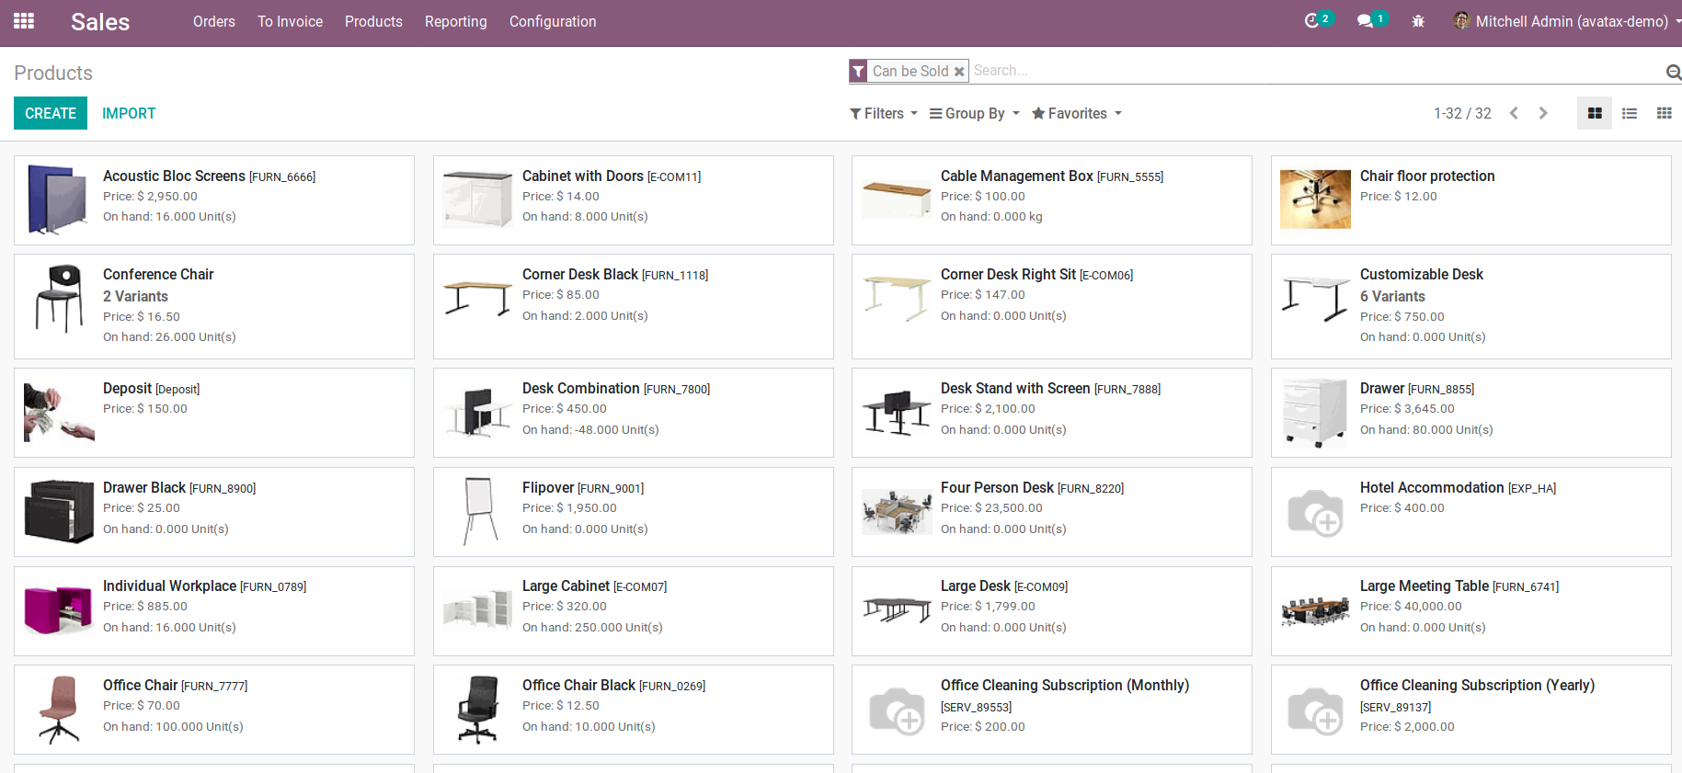Go to next page arrow
This screenshot has width=1682, height=773.
click(x=1543, y=113)
